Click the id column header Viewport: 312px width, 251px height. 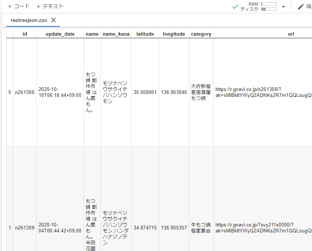click(x=24, y=34)
